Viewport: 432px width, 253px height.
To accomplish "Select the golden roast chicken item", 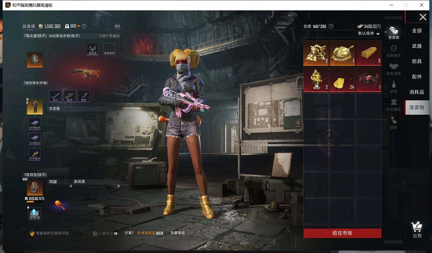I will [342, 53].
